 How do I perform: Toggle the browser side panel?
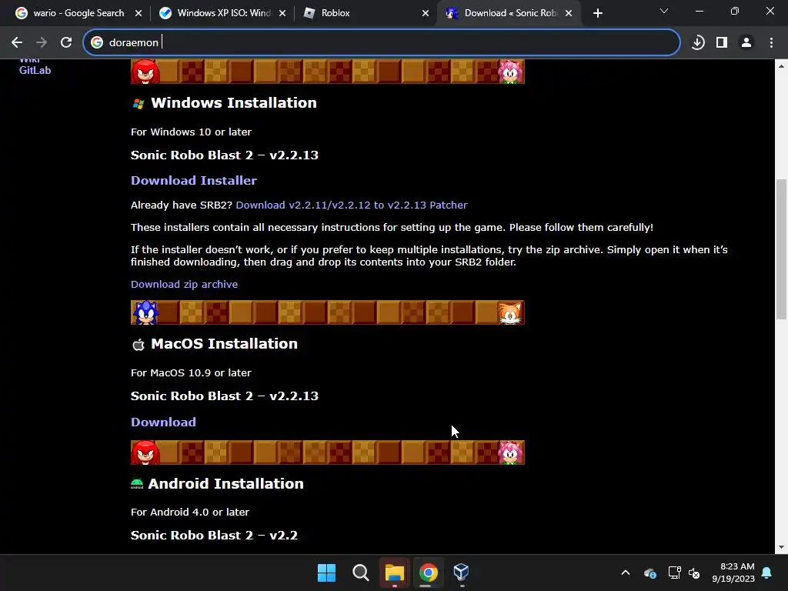tap(722, 43)
